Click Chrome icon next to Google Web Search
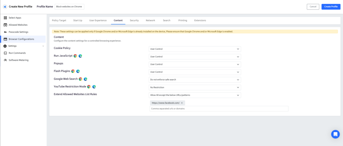 click(x=80, y=79)
